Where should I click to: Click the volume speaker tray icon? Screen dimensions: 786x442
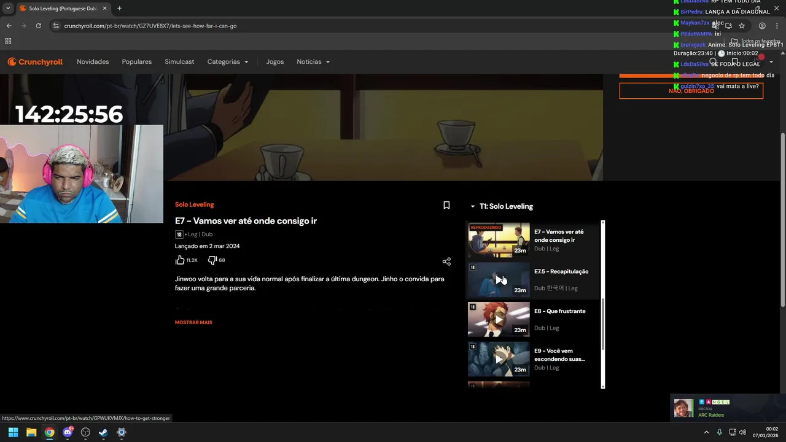(743, 432)
